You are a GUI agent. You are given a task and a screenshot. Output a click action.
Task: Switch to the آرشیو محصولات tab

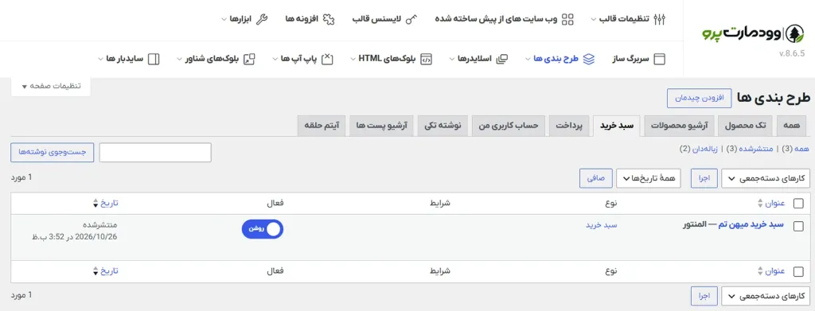[x=680, y=126]
